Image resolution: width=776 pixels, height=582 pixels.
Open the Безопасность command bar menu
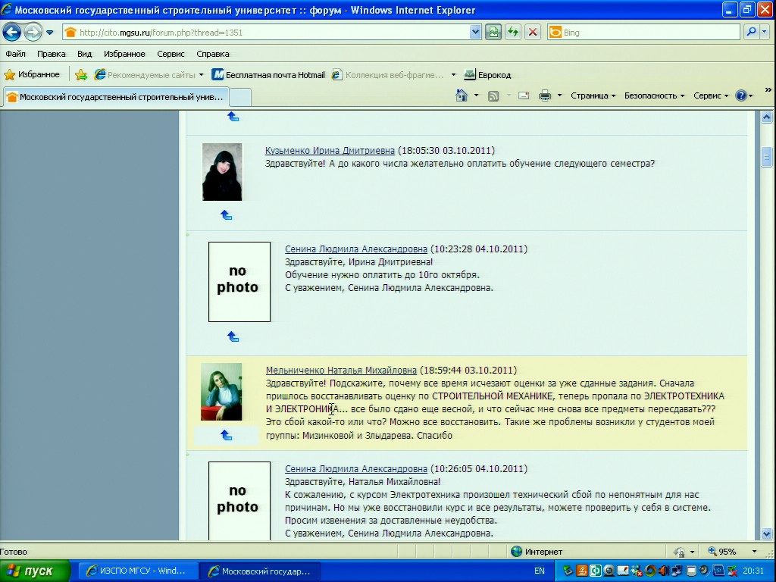[x=654, y=95]
